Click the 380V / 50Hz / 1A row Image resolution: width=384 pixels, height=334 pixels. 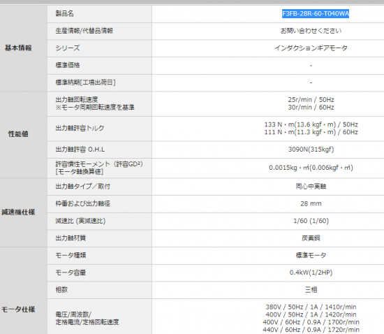(311, 307)
